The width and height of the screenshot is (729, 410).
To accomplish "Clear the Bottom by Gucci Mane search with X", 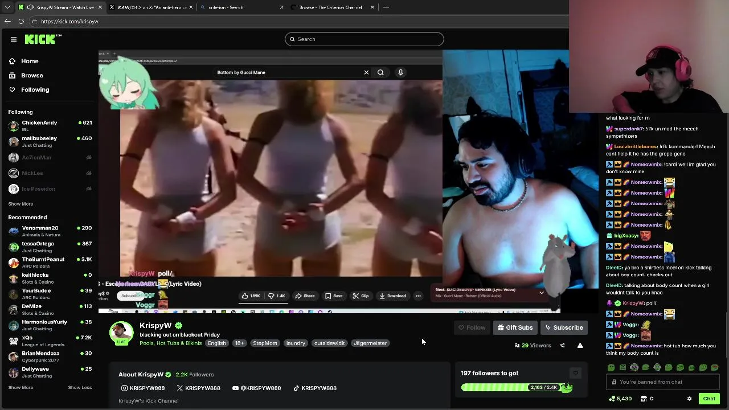I will (x=366, y=72).
